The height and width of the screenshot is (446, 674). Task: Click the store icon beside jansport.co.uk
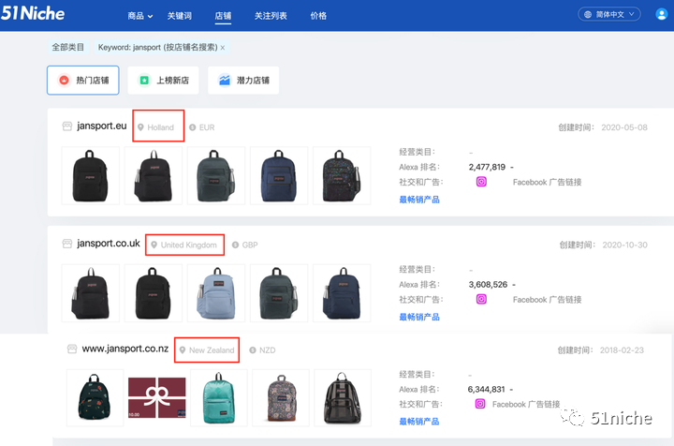pyautogui.click(x=67, y=244)
